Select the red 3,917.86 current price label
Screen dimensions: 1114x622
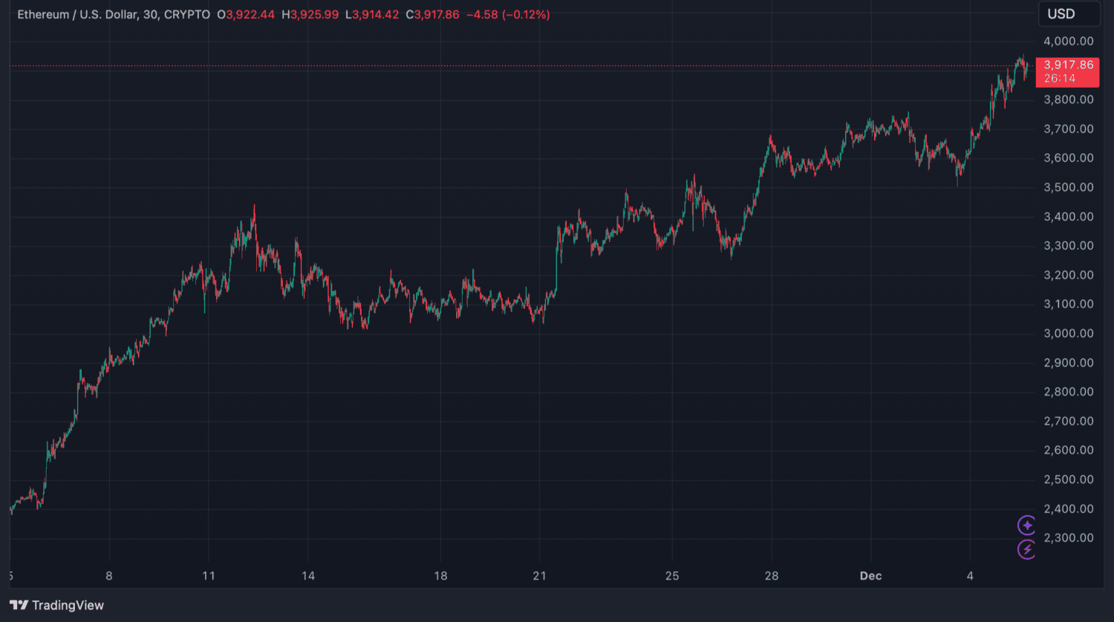1067,71
